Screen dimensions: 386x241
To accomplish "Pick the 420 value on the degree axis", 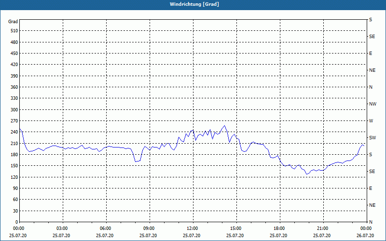I will point(14,65).
